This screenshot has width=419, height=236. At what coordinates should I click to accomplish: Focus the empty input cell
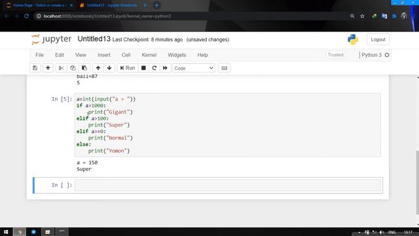228,185
